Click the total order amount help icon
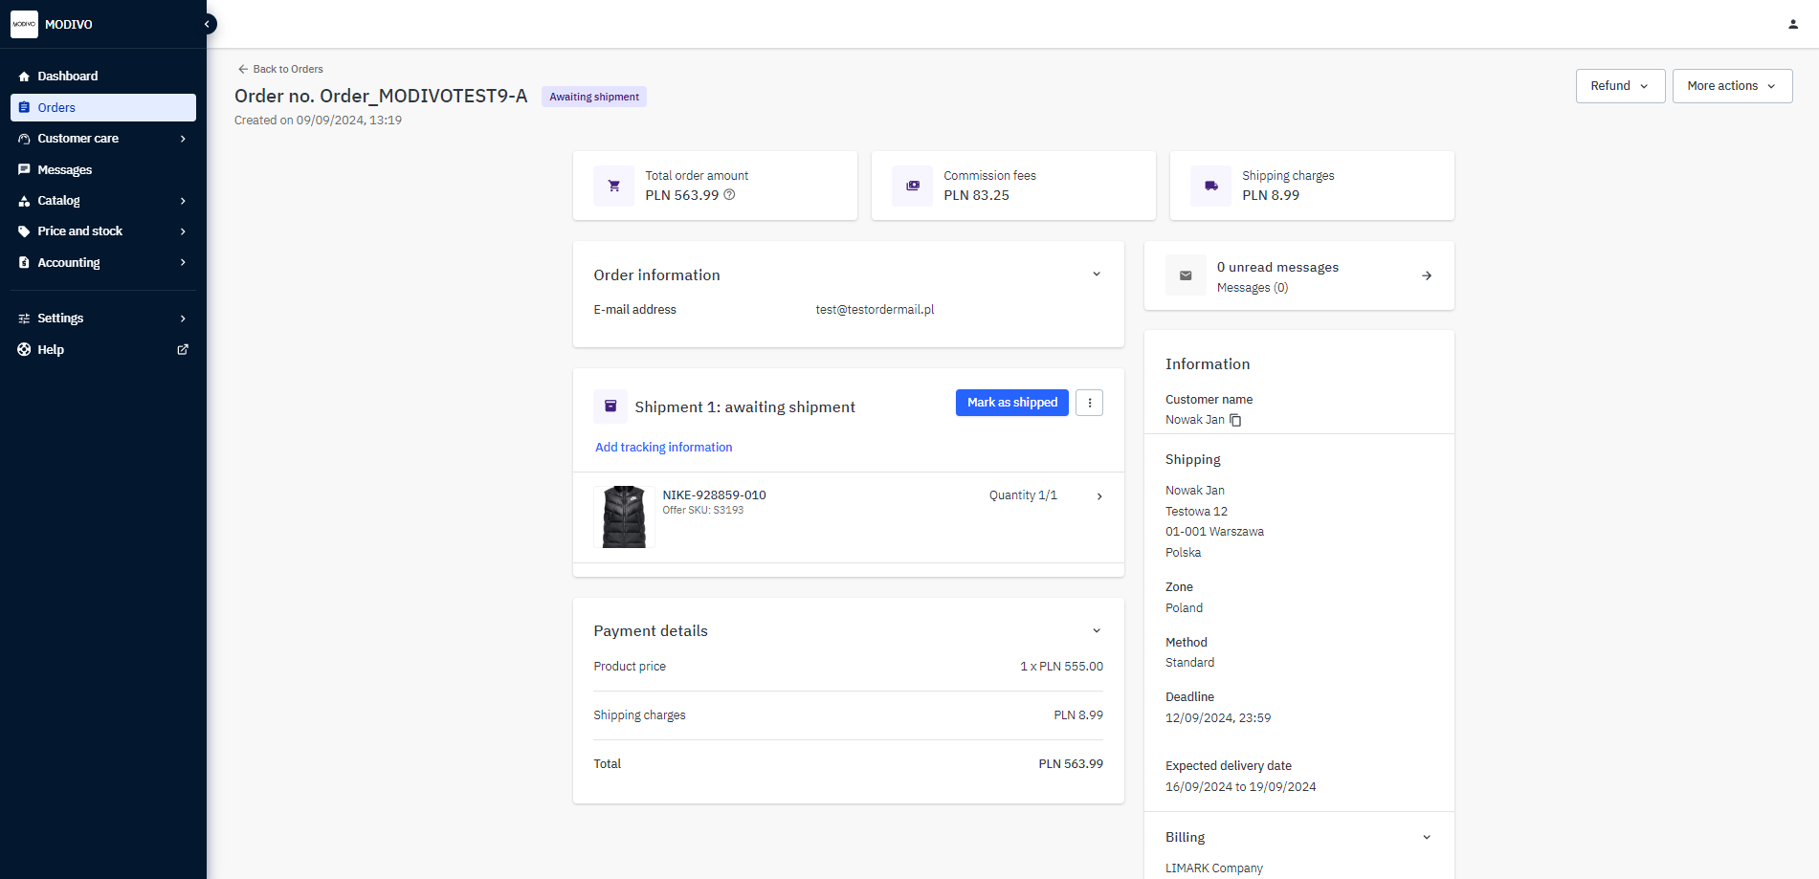 729,195
